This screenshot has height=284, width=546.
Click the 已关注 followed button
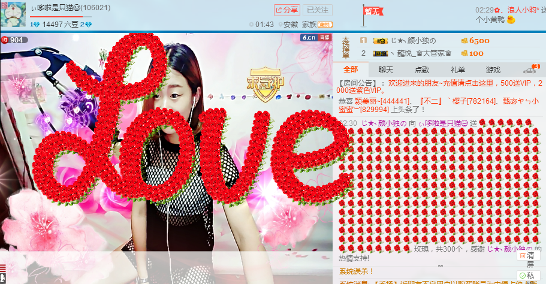point(317,10)
